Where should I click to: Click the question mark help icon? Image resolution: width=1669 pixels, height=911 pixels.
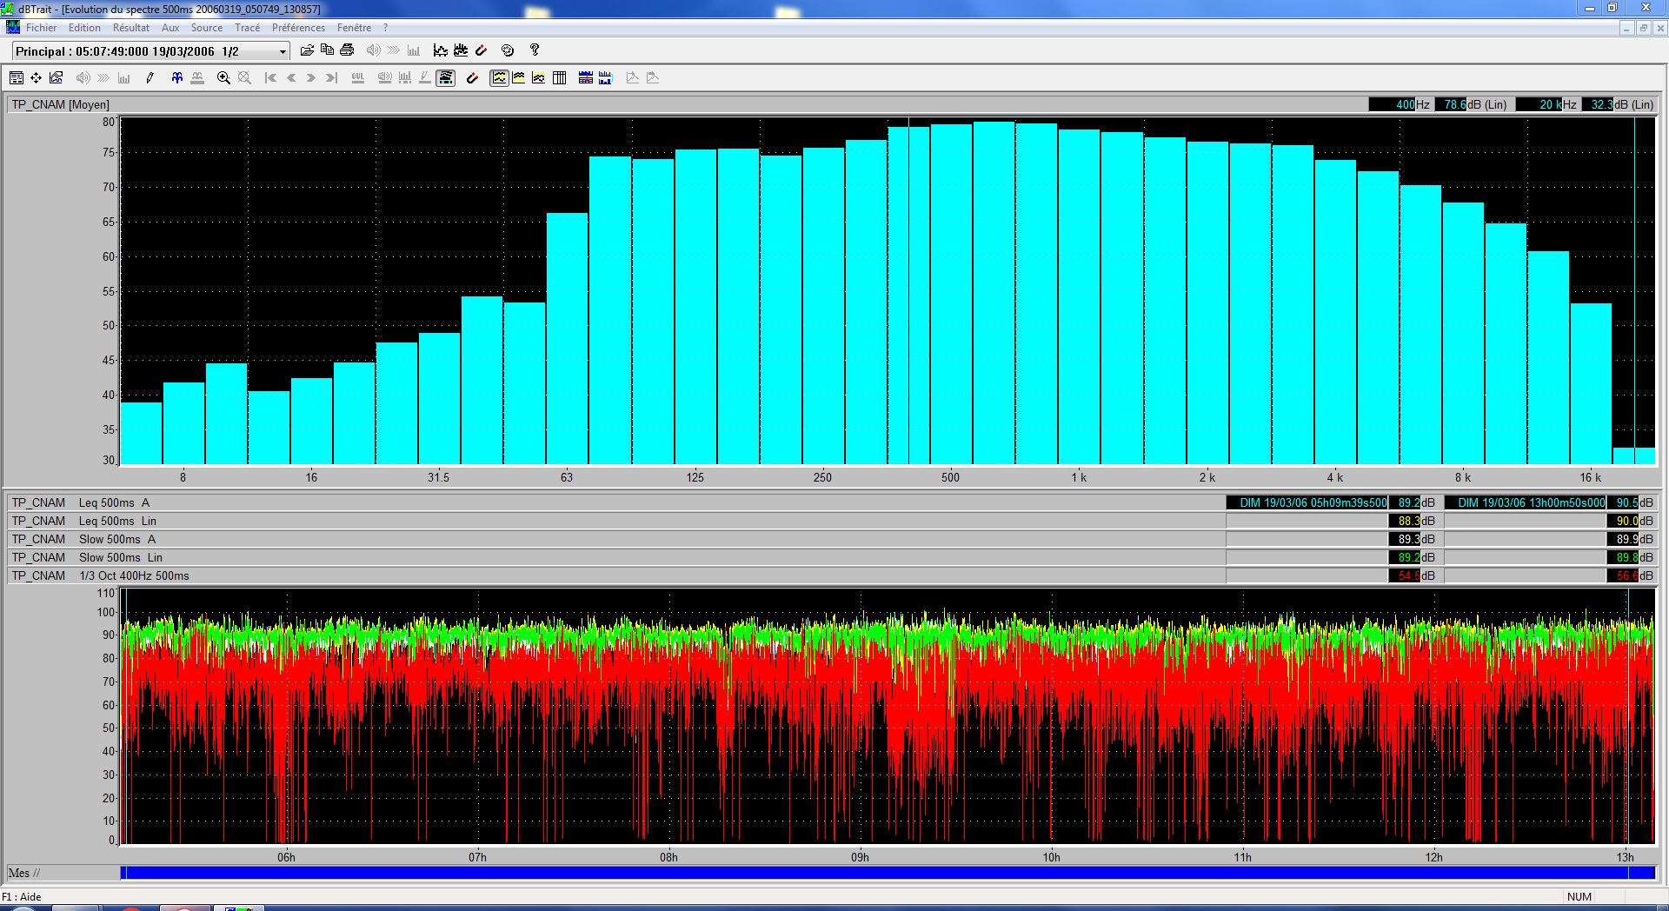(535, 50)
